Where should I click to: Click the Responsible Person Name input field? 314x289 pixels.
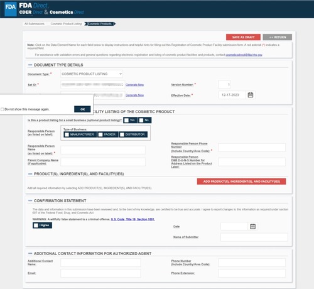pos(103,150)
